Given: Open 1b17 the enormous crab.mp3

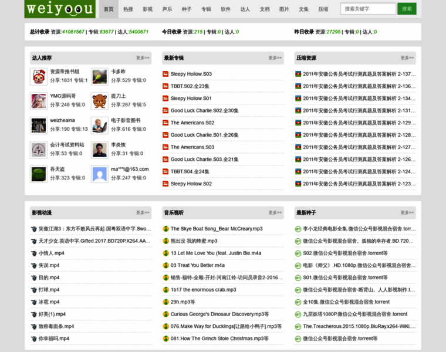Looking at the screenshot, I should 204,290.
